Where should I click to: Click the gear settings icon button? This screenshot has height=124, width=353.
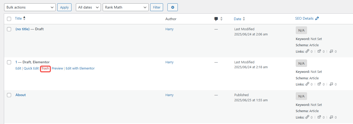tap(172, 7)
